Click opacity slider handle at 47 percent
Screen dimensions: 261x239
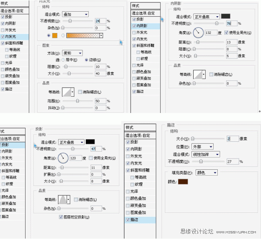(73, 149)
